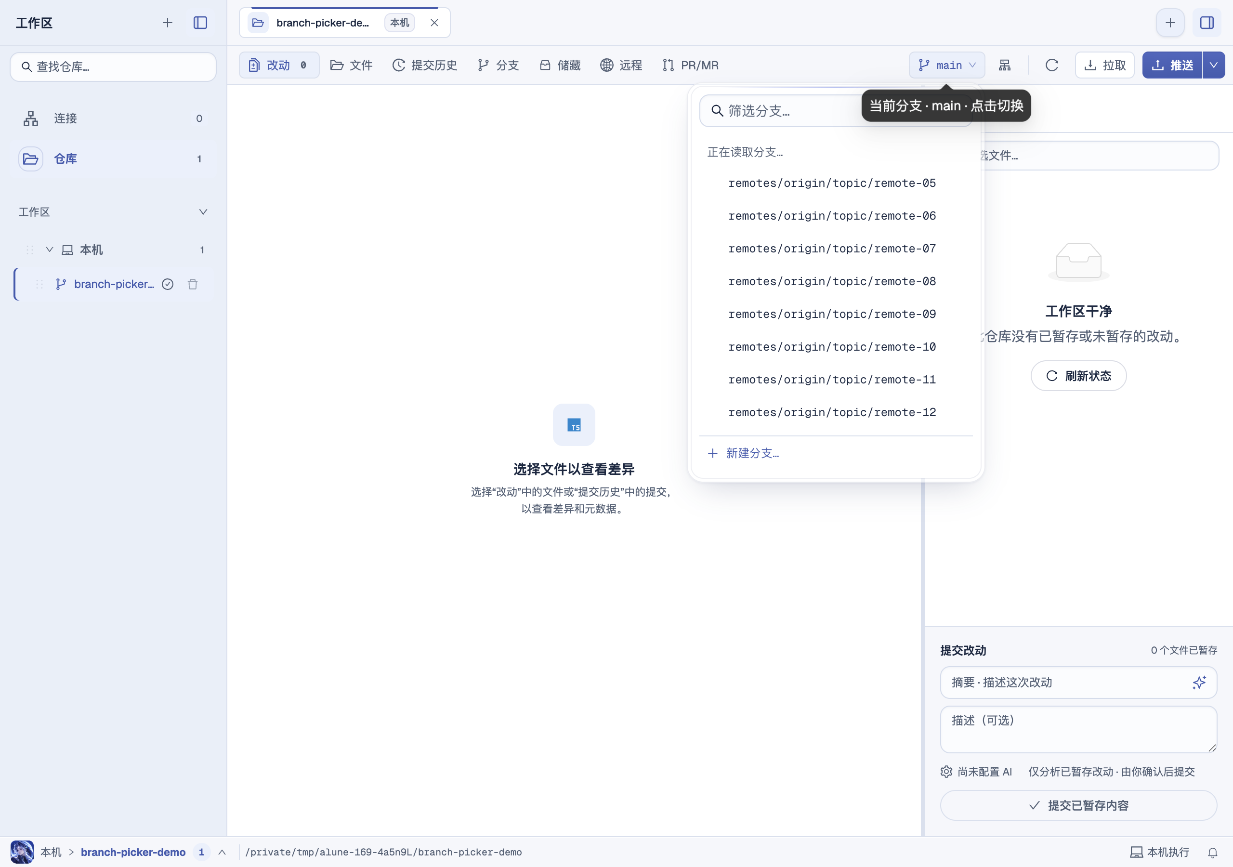Select branch remotes/origin/topic/remote-10
The width and height of the screenshot is (1233, 867).
tap(836, 347)
